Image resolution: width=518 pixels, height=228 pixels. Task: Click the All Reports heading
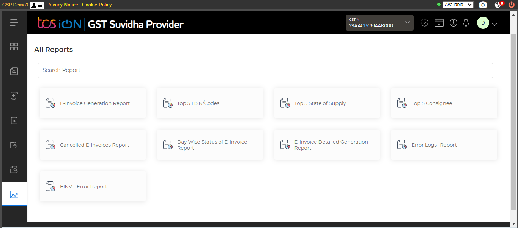54,49
